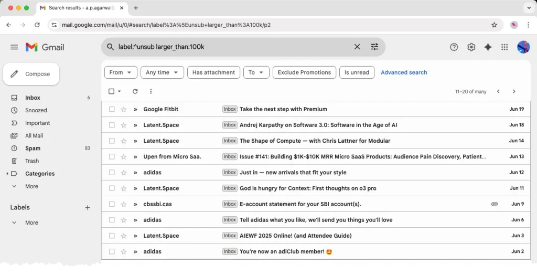
Task: View site information icon in address bar
Action: pyautogui.click(x=54, y=25)
